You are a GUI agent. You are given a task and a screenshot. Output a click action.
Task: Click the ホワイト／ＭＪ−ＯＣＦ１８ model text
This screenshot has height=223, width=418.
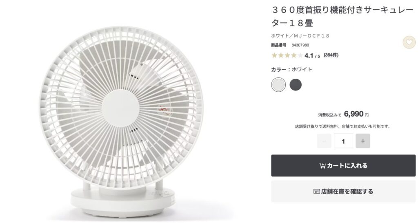(300, 35)
